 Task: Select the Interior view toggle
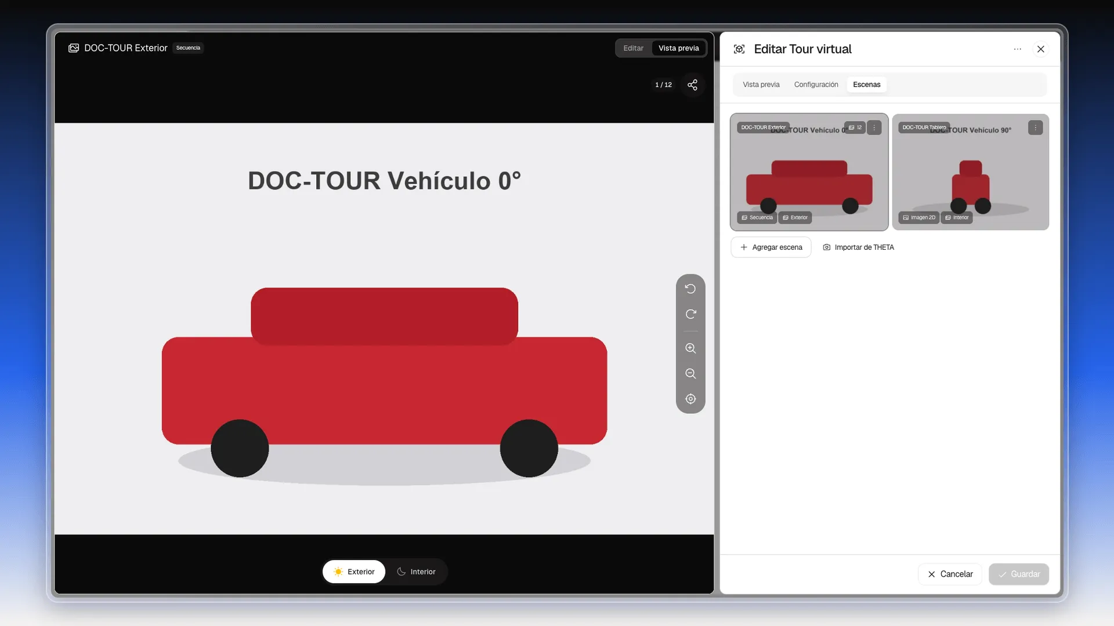coord(416,572)
